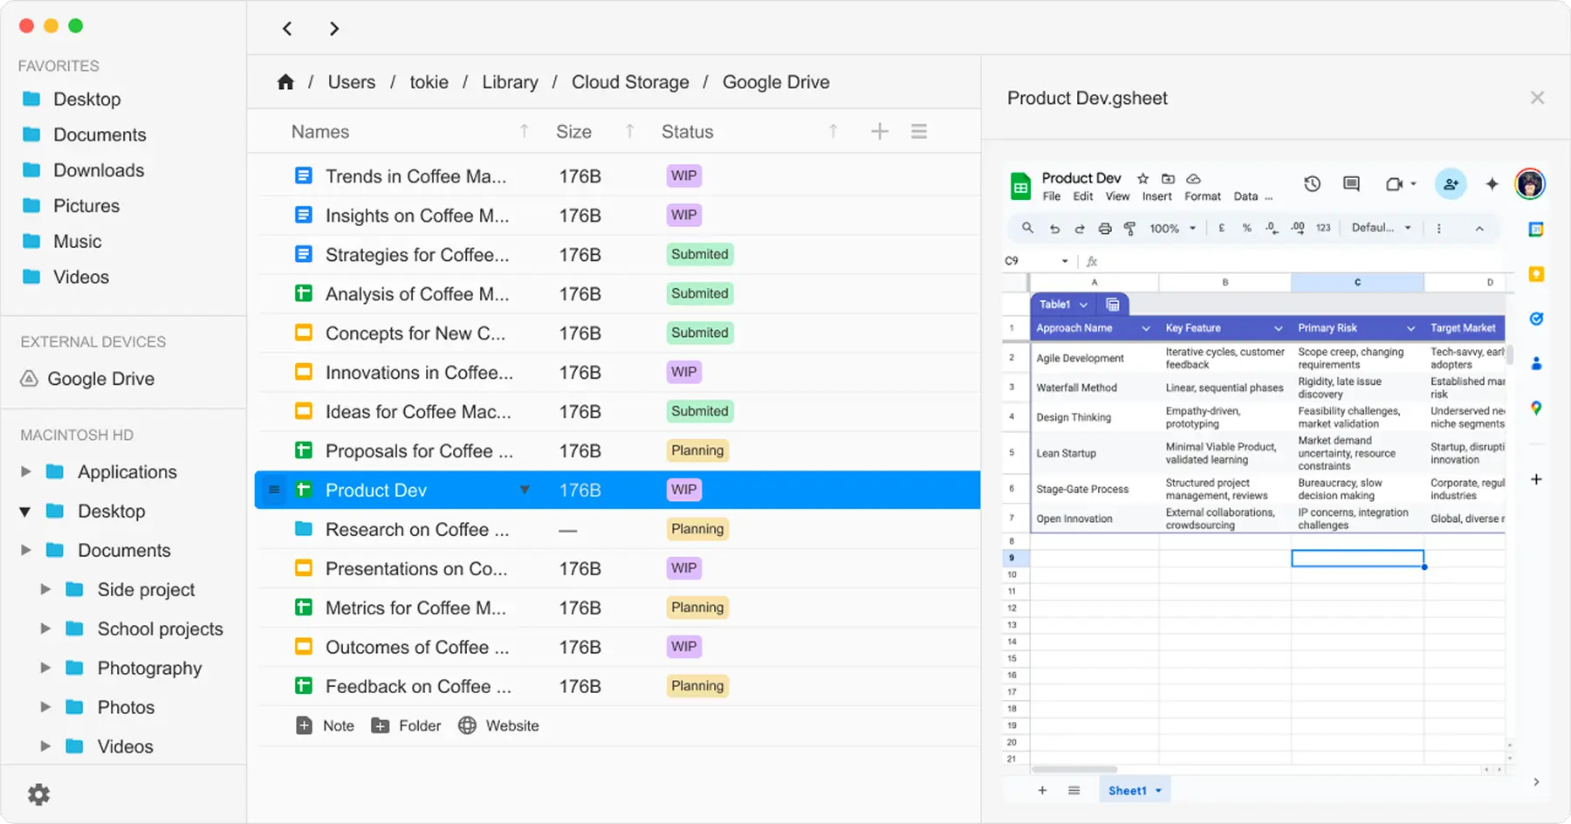Open the list options hamburger icon
This screenshot has width=1571, height=824.
(x=919, y=132)
